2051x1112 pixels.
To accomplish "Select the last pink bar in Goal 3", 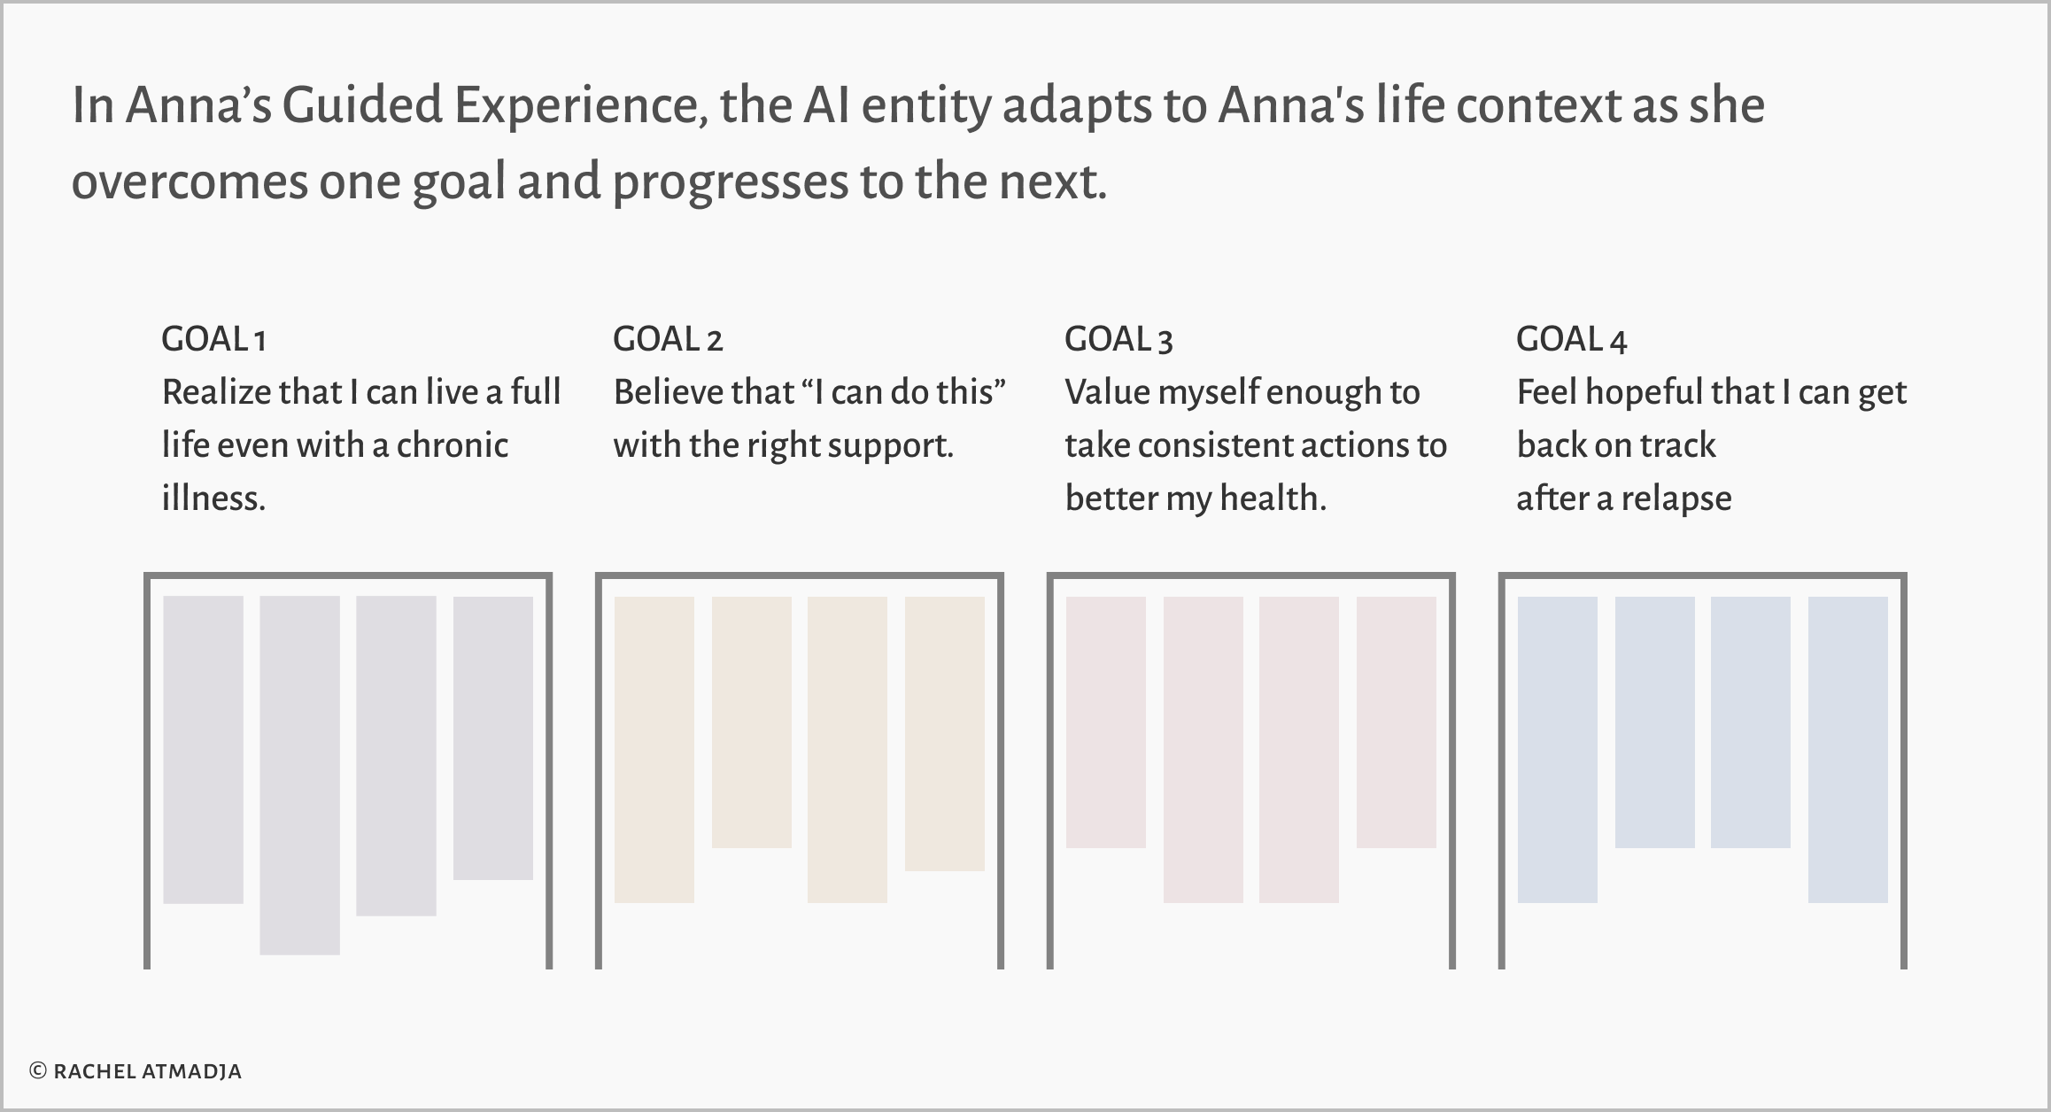I will [x=1397, y=722].
